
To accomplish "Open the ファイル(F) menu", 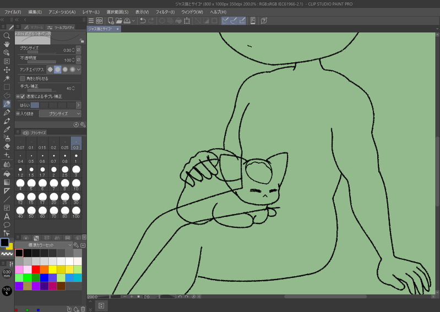I will coord(13,12).
